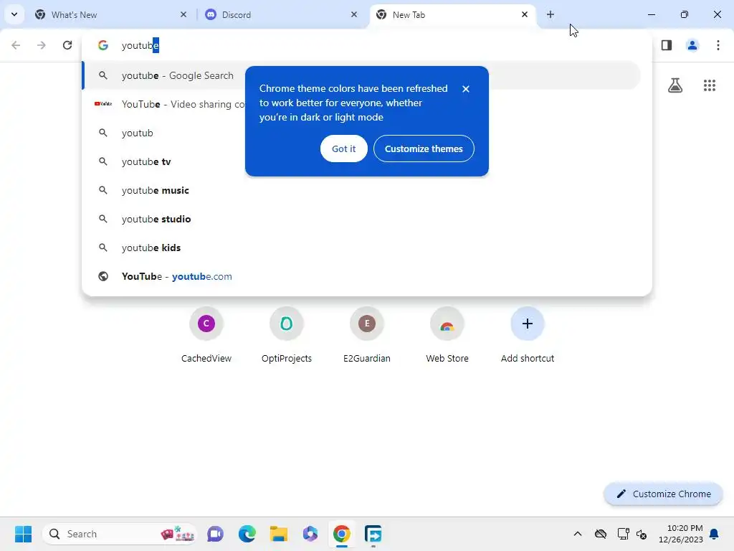
Task: Select the 'youtub' search suggestion
Action: click(x=361, y=133)
